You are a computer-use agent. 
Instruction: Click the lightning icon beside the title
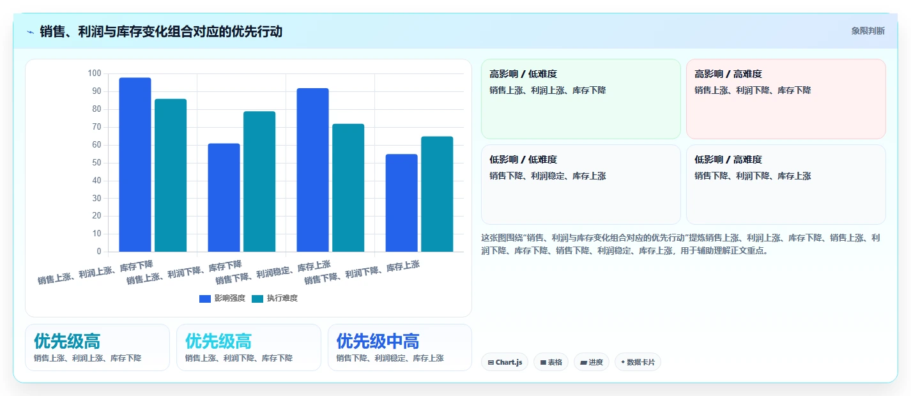30,32
